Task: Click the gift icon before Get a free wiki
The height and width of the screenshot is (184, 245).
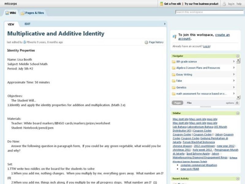Action: coord(161,4)
